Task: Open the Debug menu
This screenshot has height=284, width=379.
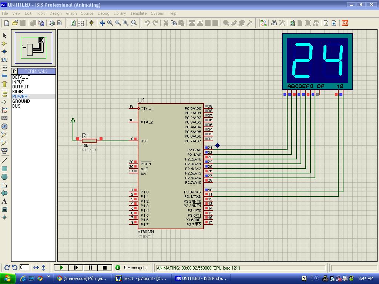Action: pos(103,13)
